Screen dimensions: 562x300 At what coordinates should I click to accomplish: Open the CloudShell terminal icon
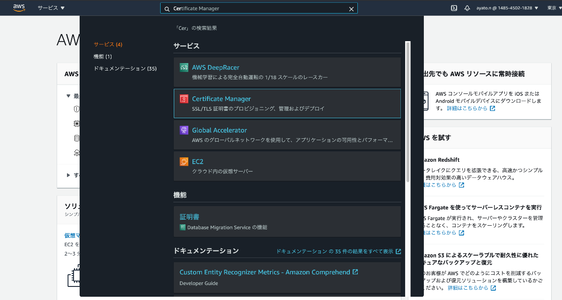(x=454, y=8)
